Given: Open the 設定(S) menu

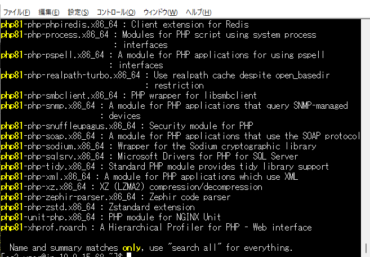Looking at the screenshot, I should [78, 12].
